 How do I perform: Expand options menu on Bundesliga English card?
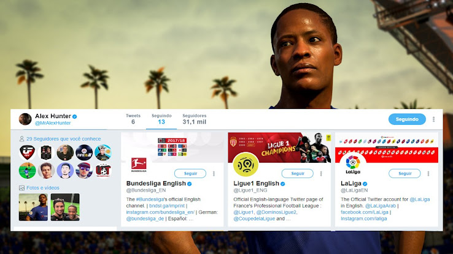pyautogui.click(x=214, y=173)
